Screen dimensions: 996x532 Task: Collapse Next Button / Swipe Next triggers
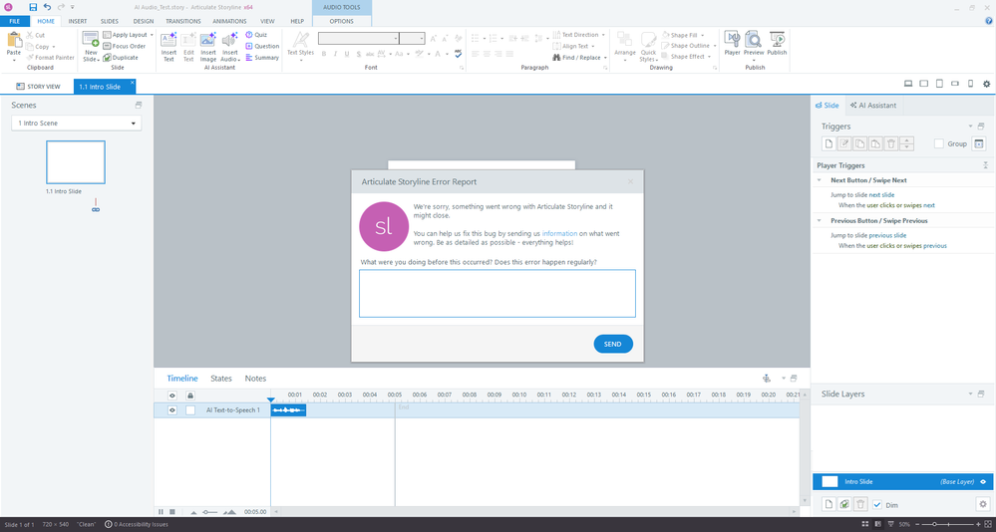tap(819, 180)
